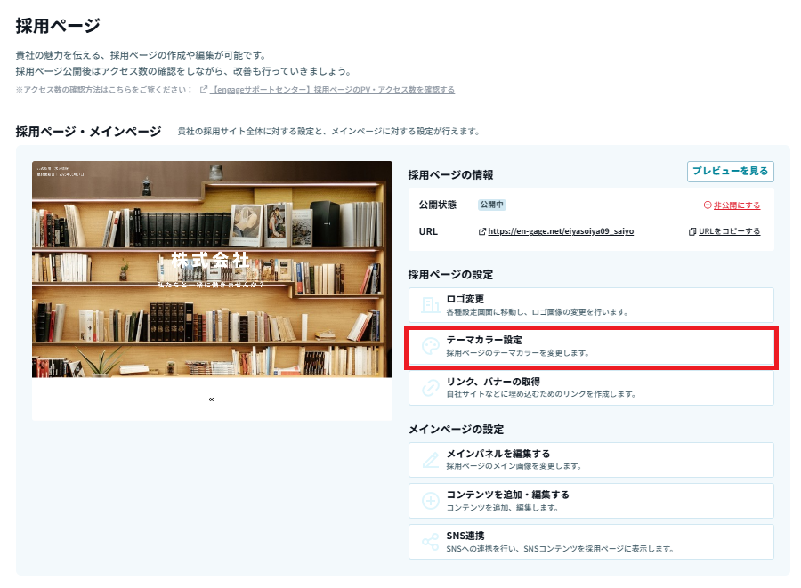Click description 各種設定画面に移動し、ロゴ画像の変更を行います。

[x=537, y=312]
